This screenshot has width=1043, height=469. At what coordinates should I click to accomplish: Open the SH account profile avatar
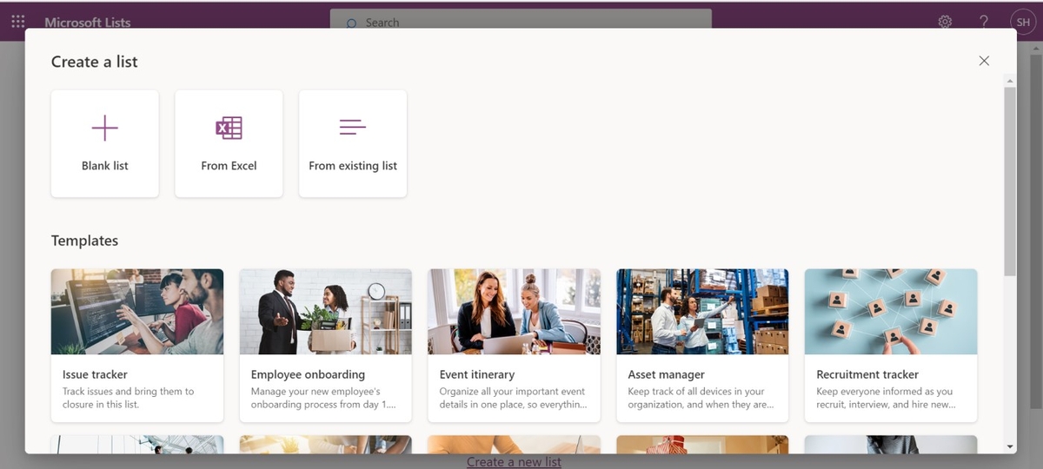(x=1022, y=22)
